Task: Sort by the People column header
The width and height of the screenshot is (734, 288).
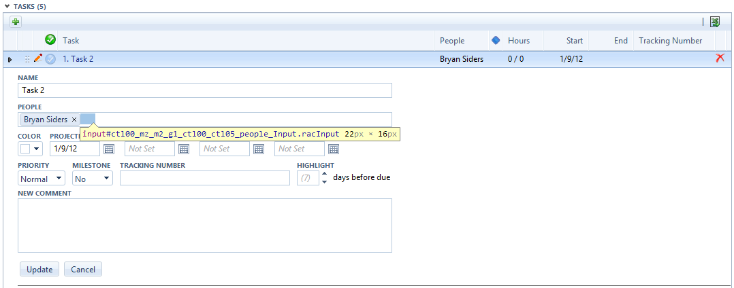Action: pyautogui.click(x=452, y=41)
